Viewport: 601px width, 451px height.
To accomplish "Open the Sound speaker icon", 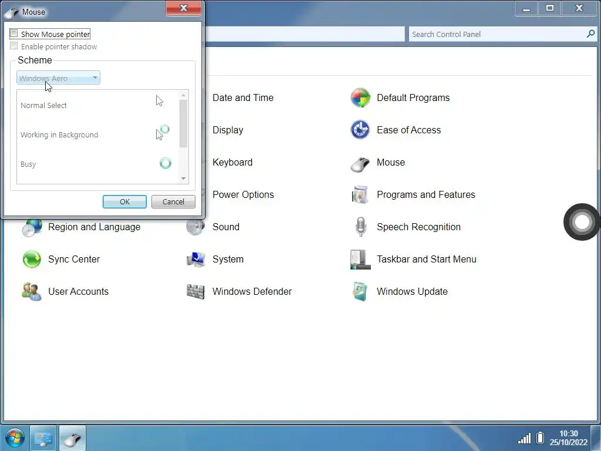I will pos(195,227).
